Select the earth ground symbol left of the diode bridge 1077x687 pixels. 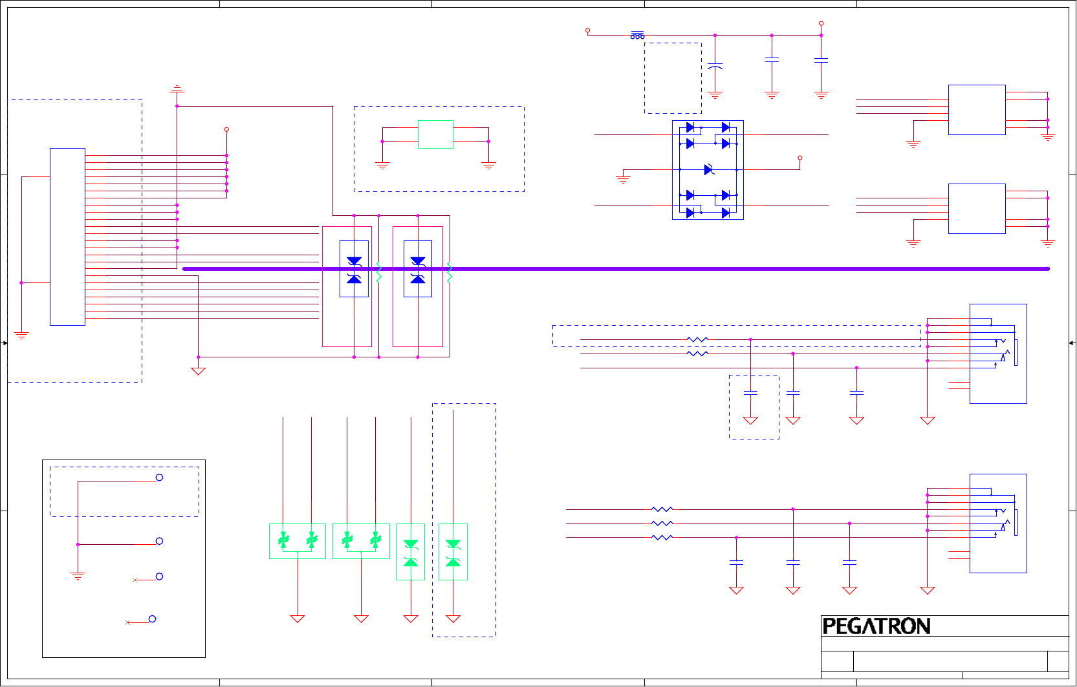coord(623,179)
